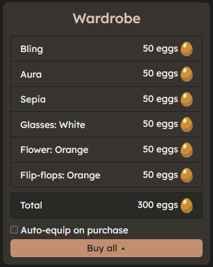Screen dimensions: 213x267
Task: Click the Wardrobe heading
Action: (x=106, y=19)
